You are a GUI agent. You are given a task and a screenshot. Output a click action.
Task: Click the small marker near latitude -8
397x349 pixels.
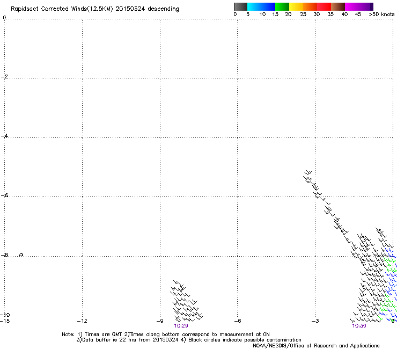tap(21, 255)
